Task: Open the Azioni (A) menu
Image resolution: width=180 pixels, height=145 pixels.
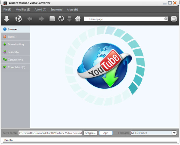Action: [40, 10]
